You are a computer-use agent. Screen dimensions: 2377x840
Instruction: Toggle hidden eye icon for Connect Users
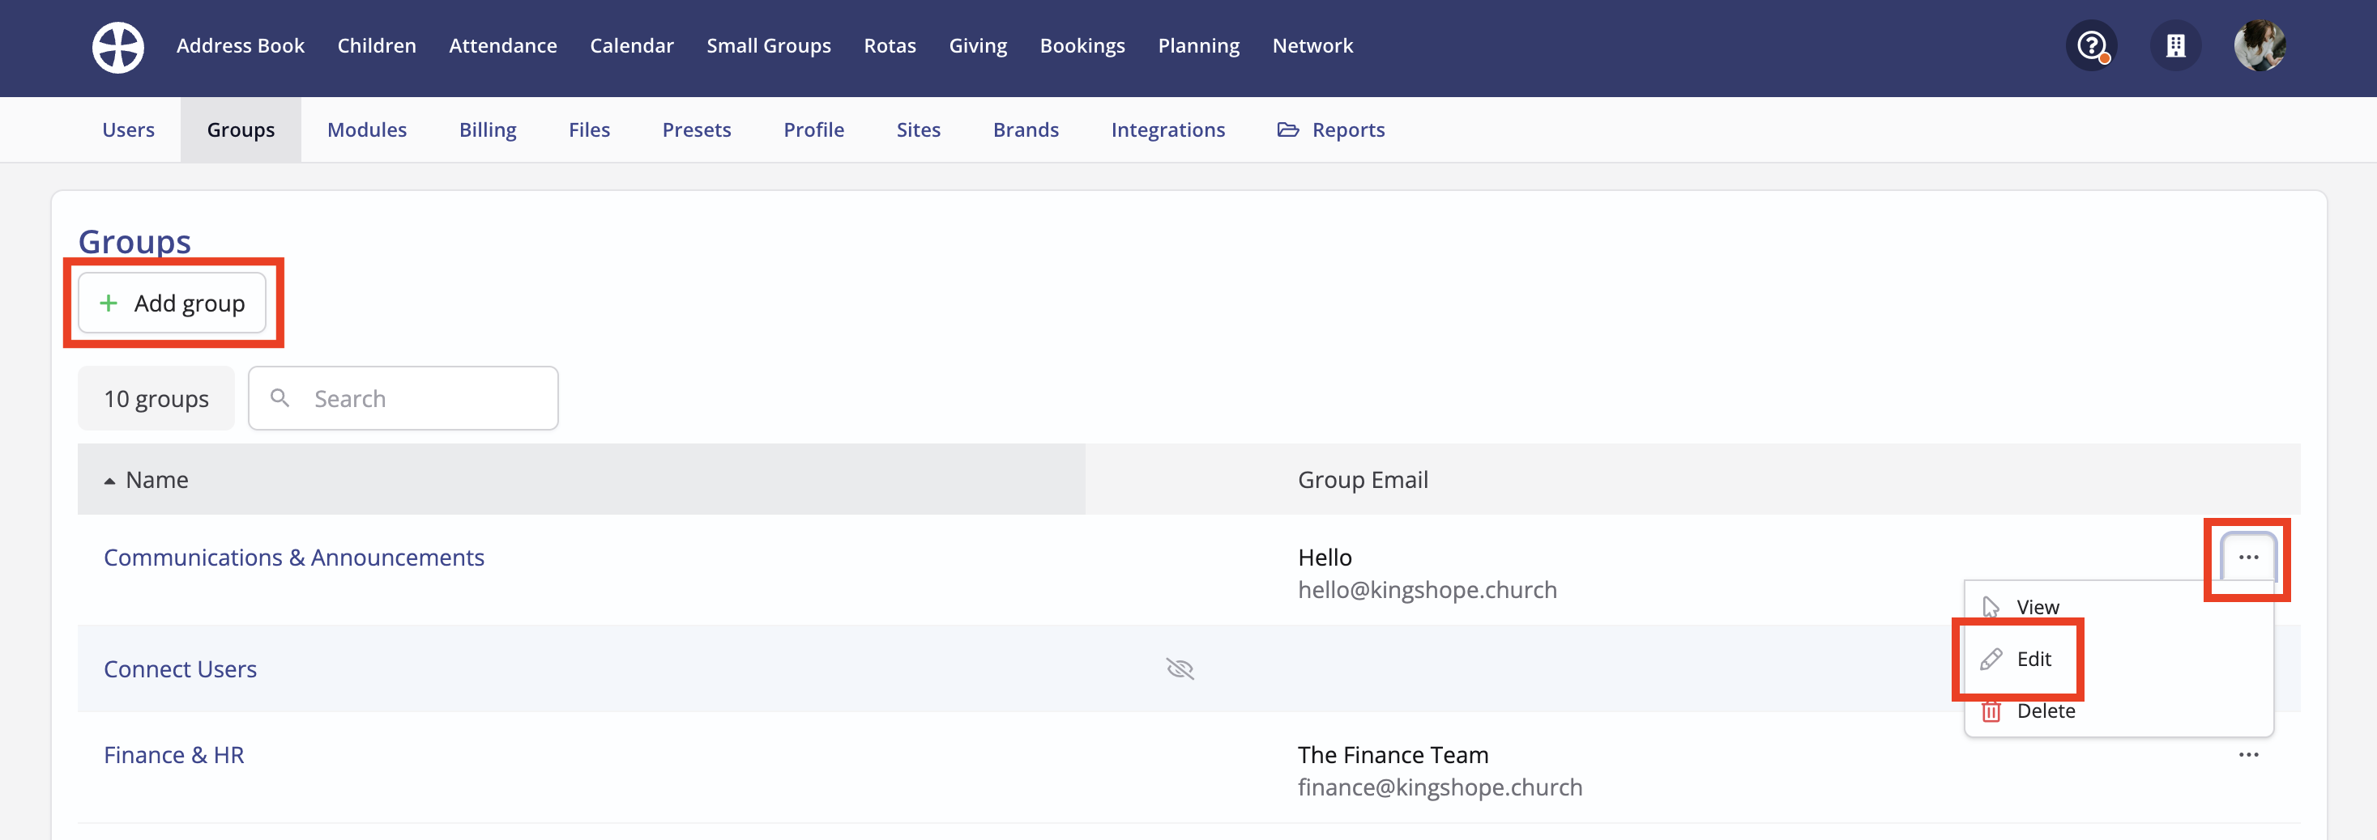click(x=1180, y=668)
